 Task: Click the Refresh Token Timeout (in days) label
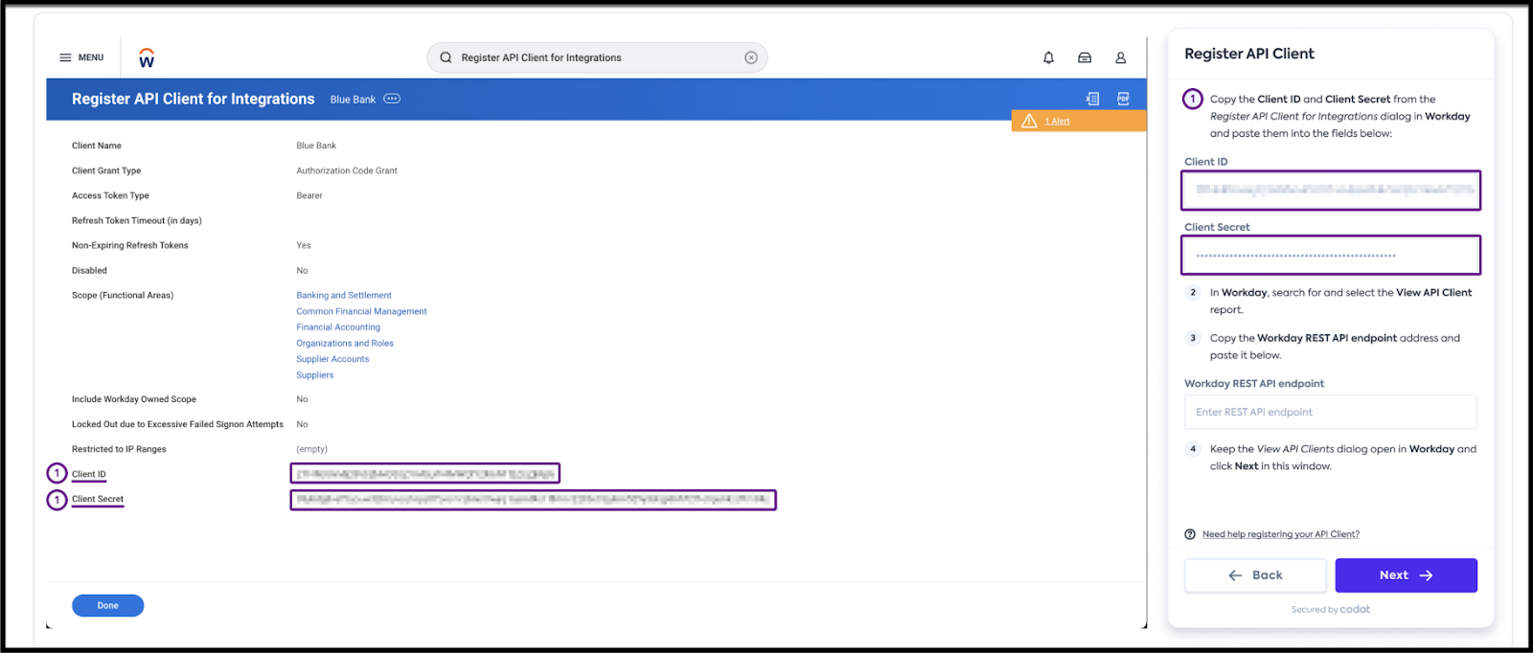click(137, 220)
